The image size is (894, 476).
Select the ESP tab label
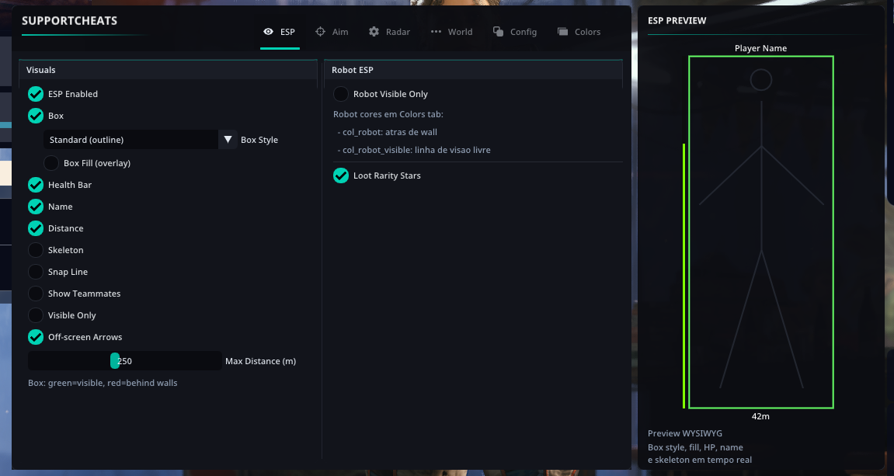(287, 32)
